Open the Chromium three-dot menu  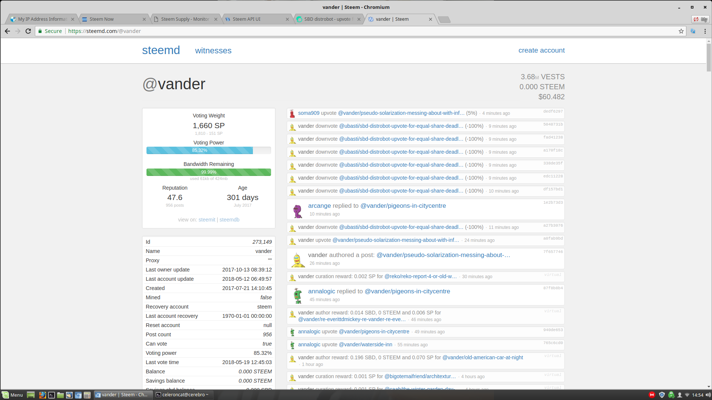[705, 31]
